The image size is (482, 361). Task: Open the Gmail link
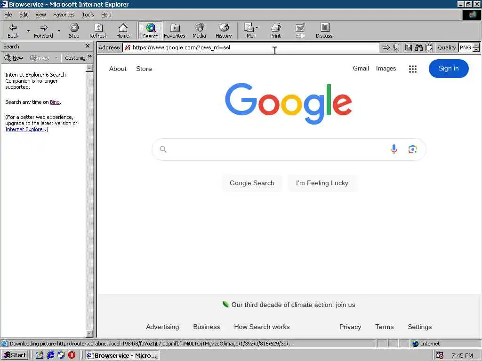point(361,69)
